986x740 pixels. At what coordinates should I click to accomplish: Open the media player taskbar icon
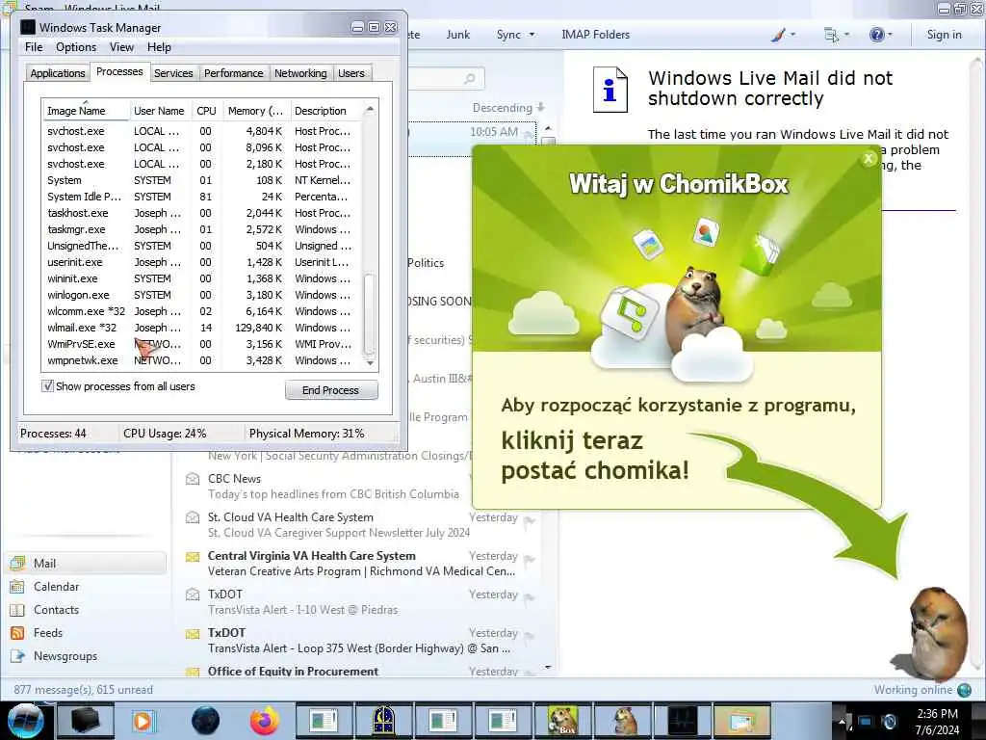144,721
